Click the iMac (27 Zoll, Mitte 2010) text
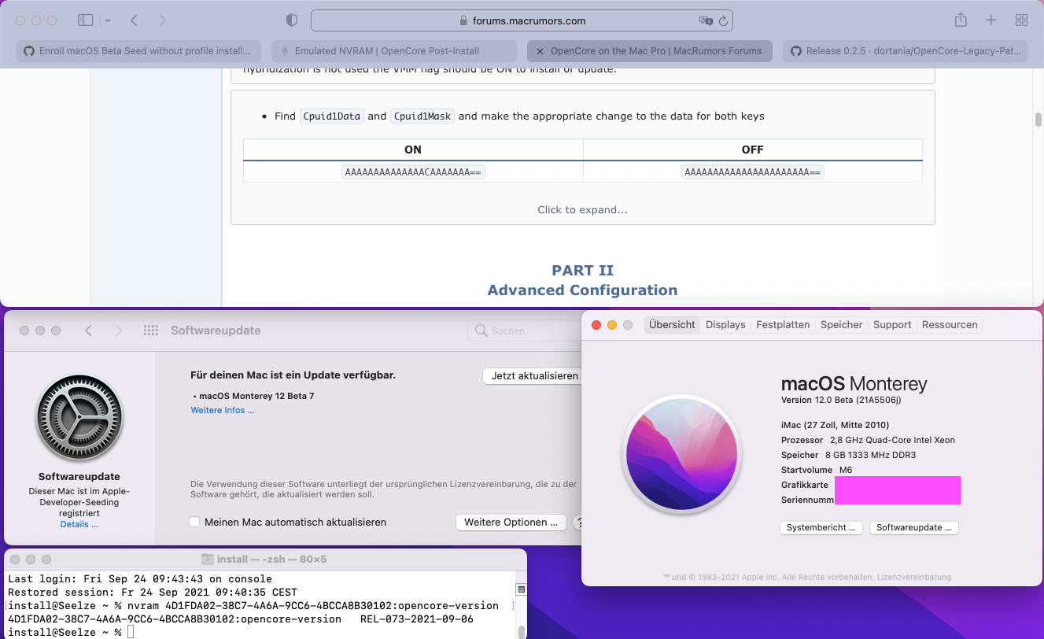The width and height of the screenshot is (1044, 639). pos(836,425)
